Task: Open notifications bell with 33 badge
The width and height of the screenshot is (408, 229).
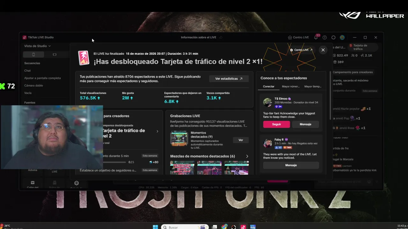Action: (x=316, y=37)
